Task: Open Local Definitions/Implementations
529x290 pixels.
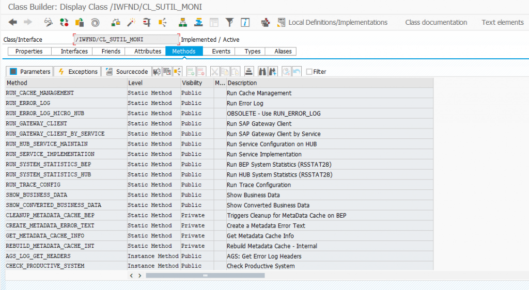Action: click(338, 22)
